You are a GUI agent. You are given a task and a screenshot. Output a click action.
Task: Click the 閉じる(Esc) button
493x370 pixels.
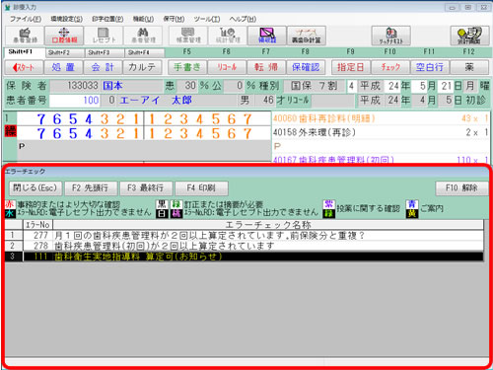[x=35, y=188]
